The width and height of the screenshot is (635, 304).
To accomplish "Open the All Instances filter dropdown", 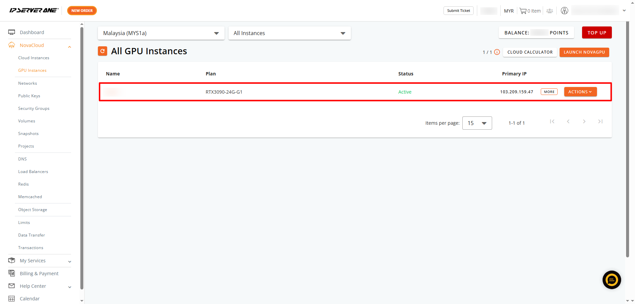I will [x=290, y=33].
